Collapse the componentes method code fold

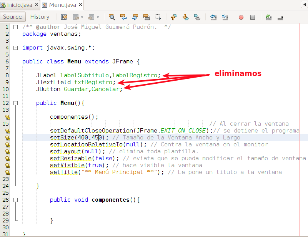[x=15, y=200]
